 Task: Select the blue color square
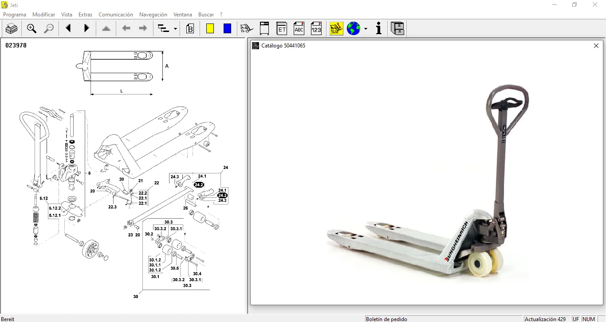click(227, 29)
